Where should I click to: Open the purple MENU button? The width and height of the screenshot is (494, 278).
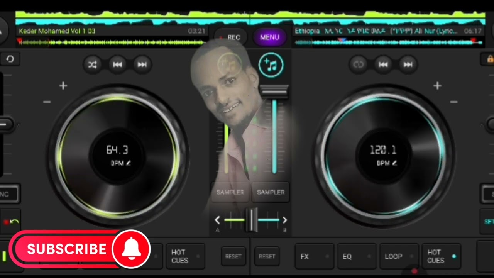pos(269,37)
